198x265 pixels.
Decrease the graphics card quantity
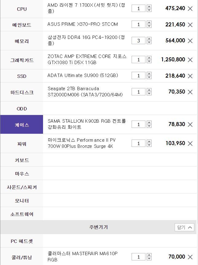coord(149,61)
